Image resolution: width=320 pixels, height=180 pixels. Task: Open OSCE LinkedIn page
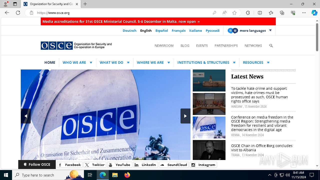click(x=146, y=165)
